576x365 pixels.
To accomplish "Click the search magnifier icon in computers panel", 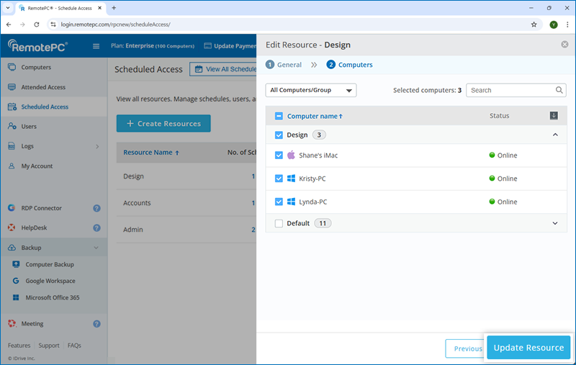I will click(x=559, y=91).
